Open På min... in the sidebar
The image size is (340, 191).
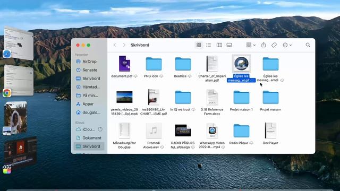(89, 95)
